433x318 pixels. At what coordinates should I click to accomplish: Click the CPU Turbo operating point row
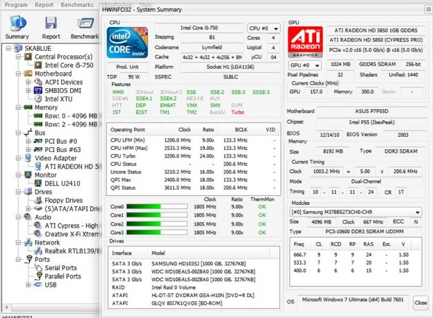pos(193,156)
